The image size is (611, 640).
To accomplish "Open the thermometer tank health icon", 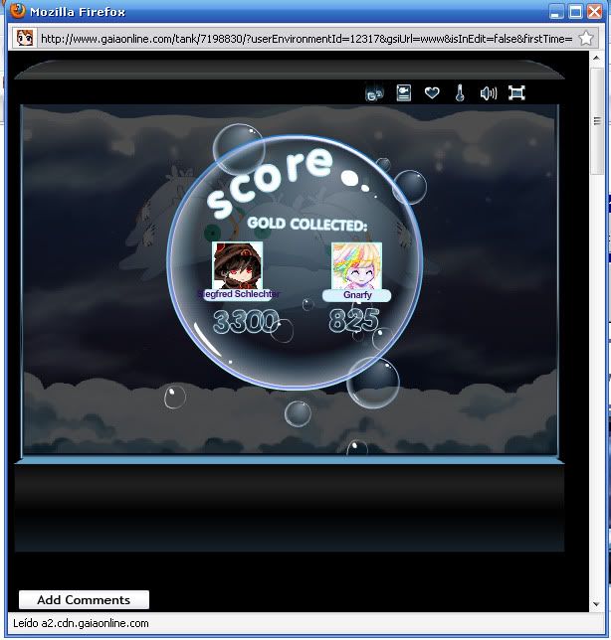I will click(x=460, y=93).
